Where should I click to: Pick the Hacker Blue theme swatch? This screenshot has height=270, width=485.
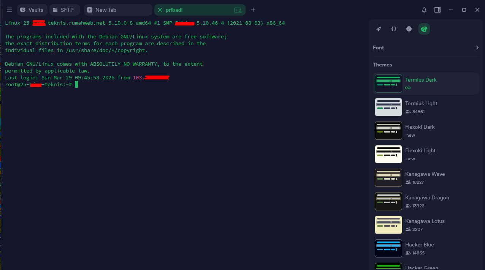(x=388, y=248)
